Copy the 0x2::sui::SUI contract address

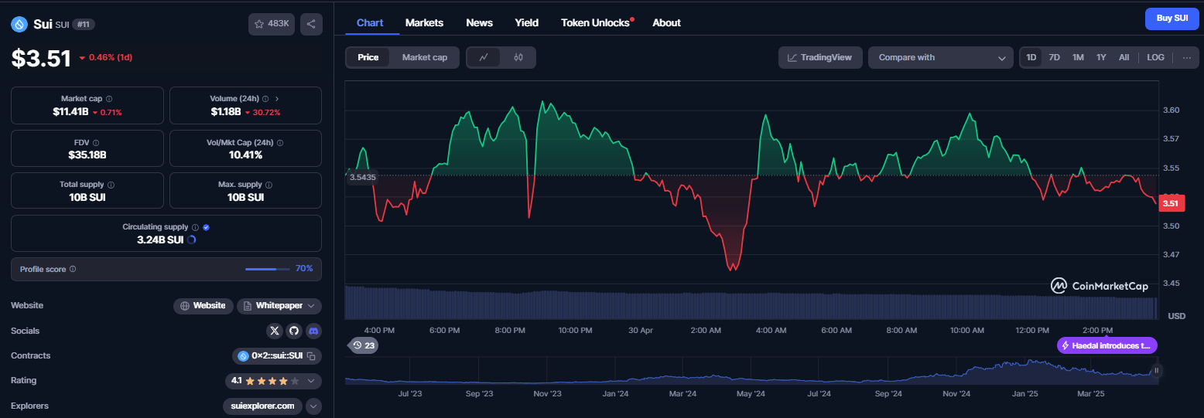coord(311,356)
